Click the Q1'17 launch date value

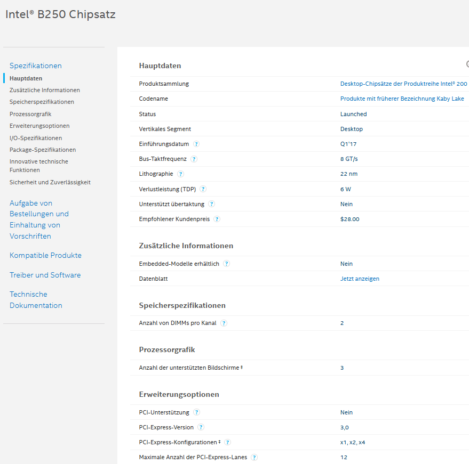(348, 144)
